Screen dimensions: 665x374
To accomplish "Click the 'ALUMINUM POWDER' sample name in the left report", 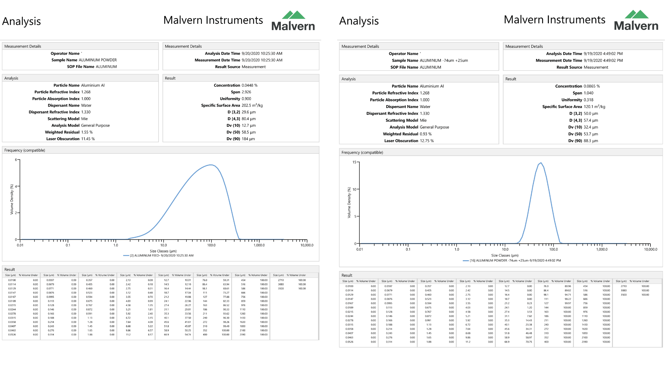I will click(x=98, y=60).
